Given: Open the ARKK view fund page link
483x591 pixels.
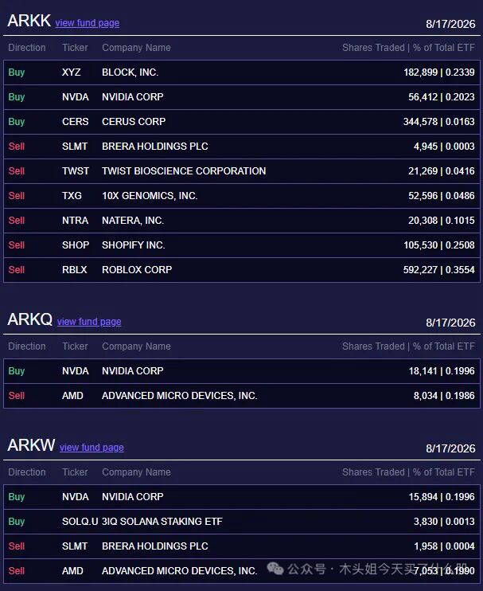Looking at the screenshot, I should (88, 23).
